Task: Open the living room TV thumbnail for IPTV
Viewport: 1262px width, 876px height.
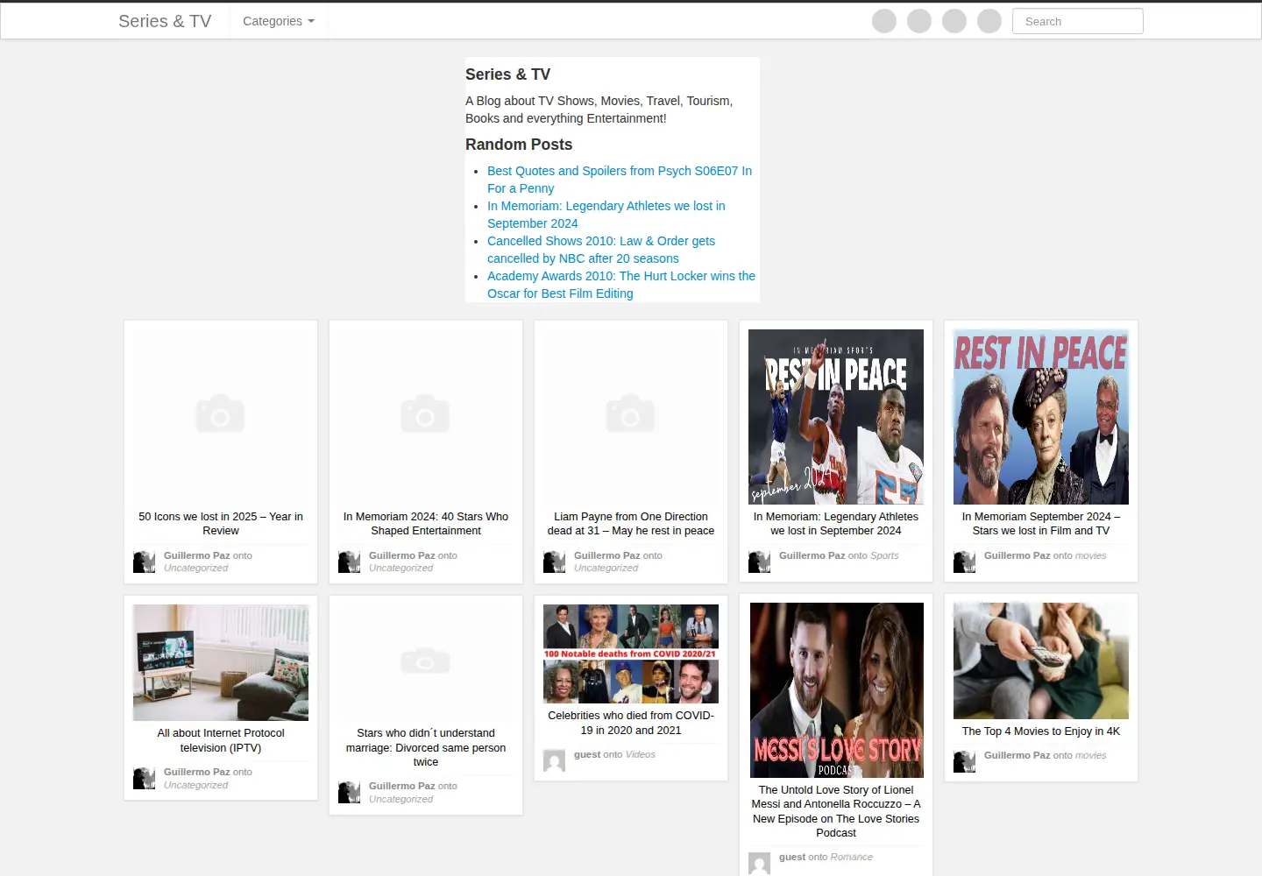Action: (221, 662)
